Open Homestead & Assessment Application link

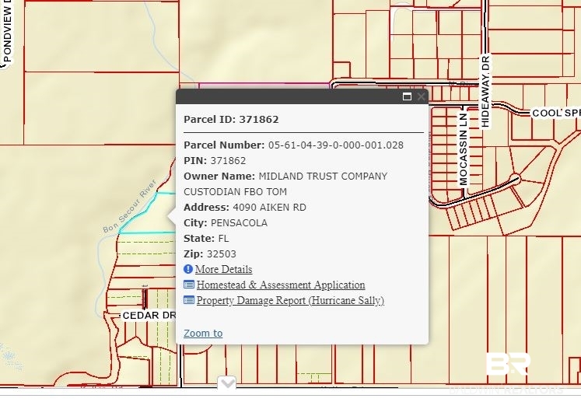pyautogui.click(x=281, y=285)
